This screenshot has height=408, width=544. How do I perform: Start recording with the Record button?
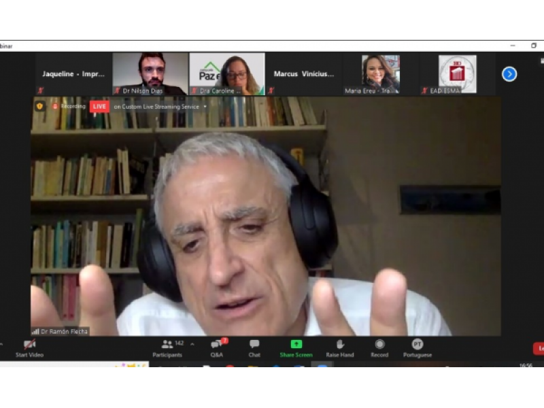click(x=379, y=348)
